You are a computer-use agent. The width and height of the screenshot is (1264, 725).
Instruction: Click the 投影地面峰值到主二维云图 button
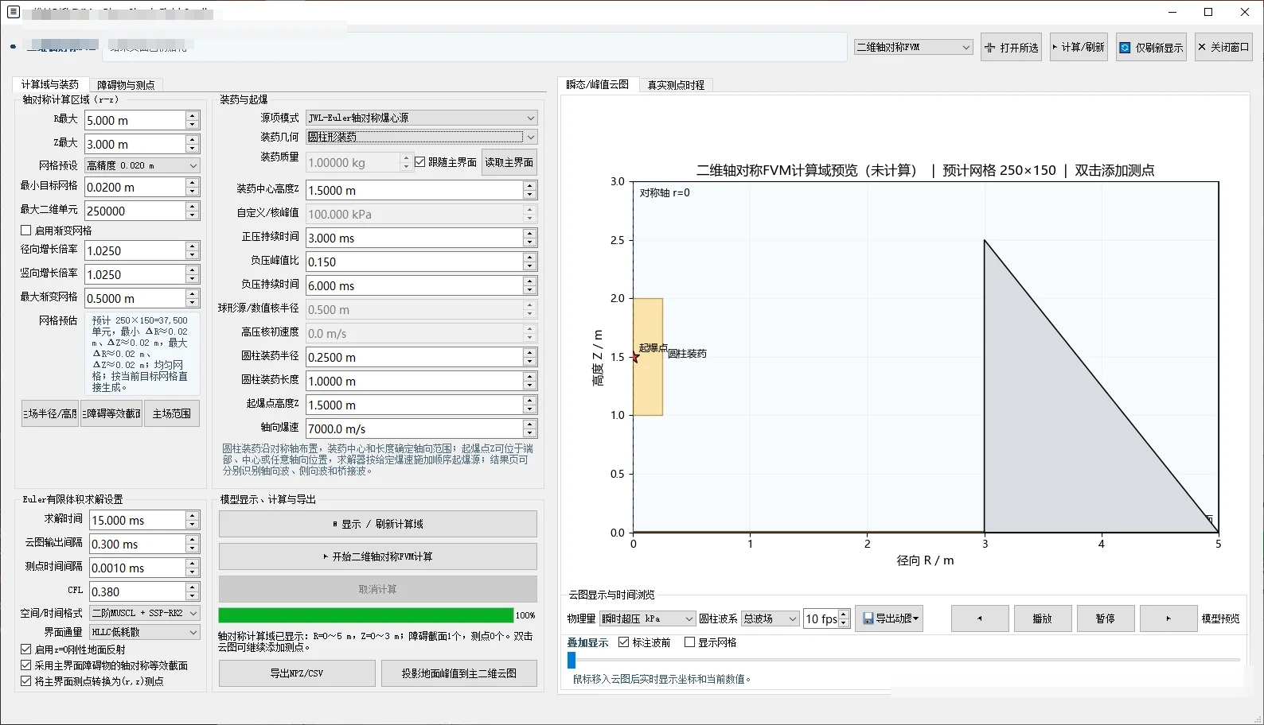pyautogui.click(x=459, y=673)
